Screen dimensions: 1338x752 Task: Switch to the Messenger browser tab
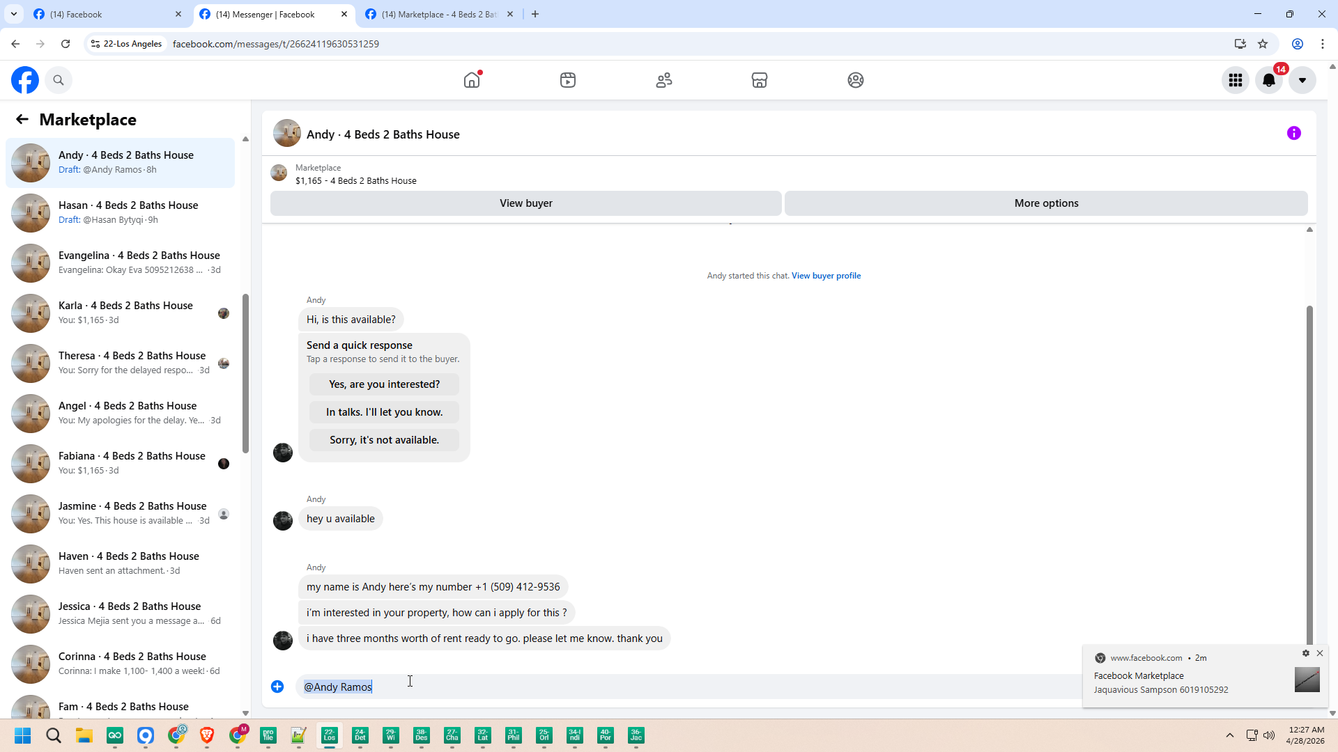click(274, 14)
